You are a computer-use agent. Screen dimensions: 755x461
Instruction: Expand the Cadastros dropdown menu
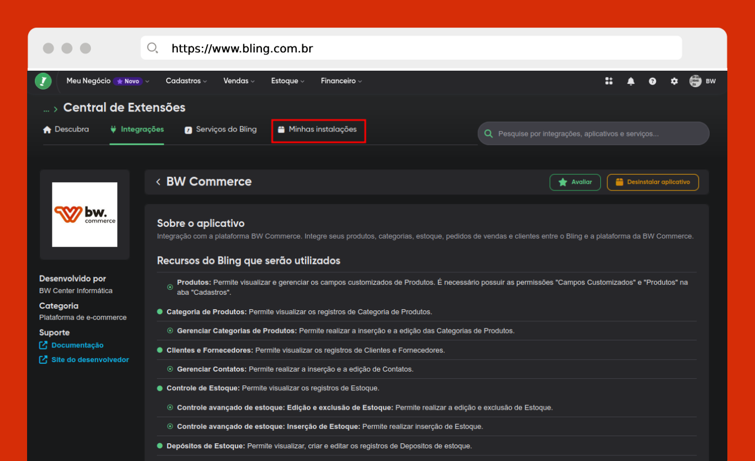[186, 81]
